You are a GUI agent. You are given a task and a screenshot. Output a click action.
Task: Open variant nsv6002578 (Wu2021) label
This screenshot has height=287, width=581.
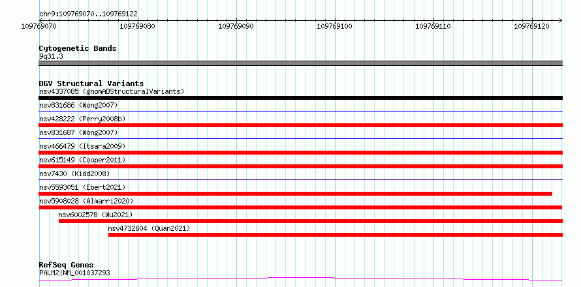pyautogui.click(x=95, y=215)
